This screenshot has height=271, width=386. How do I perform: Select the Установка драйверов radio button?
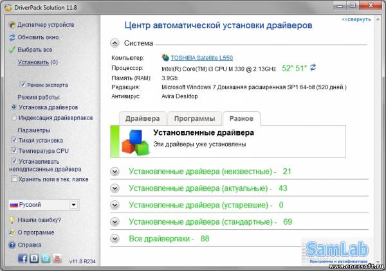coord(14,107)
